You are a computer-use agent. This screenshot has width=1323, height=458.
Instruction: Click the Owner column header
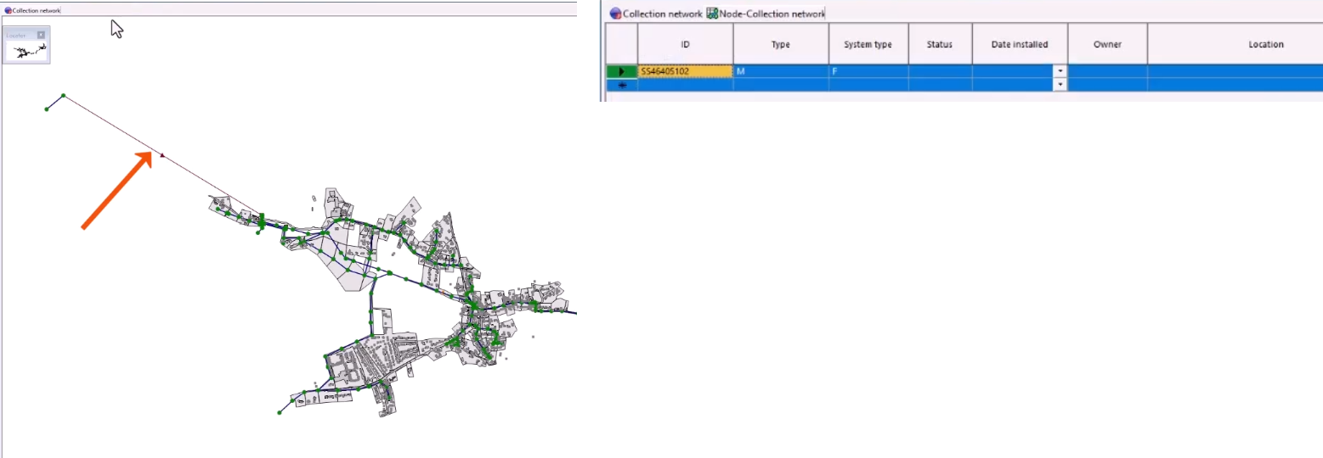[x=1108, y=44]
